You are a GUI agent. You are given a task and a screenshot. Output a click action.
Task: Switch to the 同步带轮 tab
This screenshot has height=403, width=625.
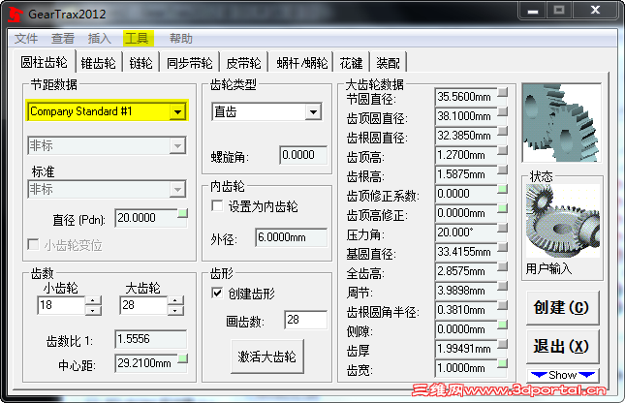[189, 63]
